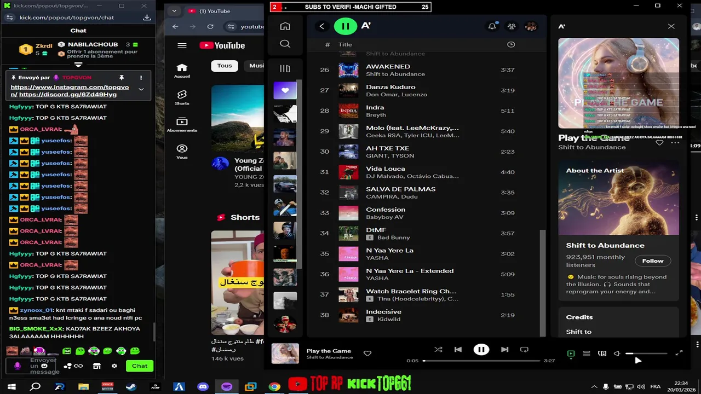
Task: Open Friend Activity icon in Spotify
Action: coord(512,26)
